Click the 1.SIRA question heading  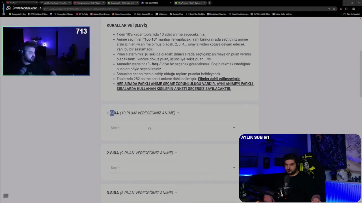click(141, 113)
